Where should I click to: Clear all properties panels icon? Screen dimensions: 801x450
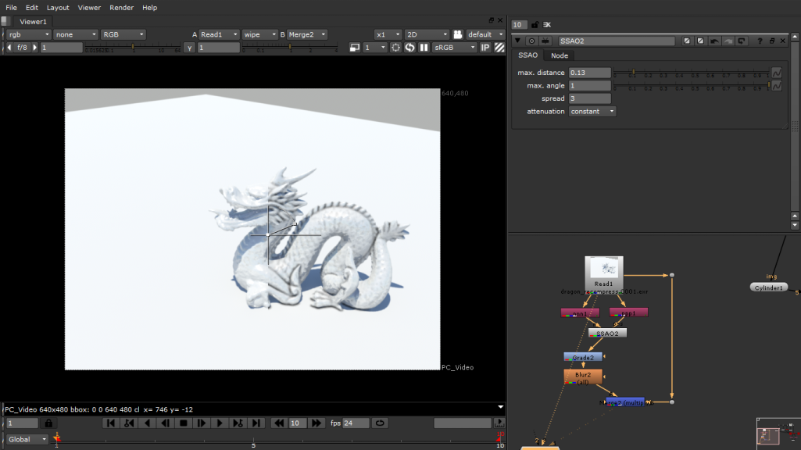tap(547, 24)
